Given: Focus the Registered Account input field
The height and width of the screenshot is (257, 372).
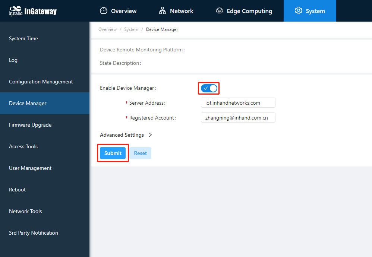Looking at the screenshot, I should pyautogui.click(x=238, y=118).
